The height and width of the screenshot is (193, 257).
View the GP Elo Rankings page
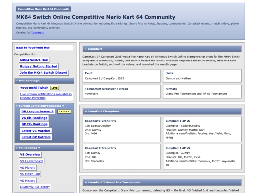click(x=34, y=124)
